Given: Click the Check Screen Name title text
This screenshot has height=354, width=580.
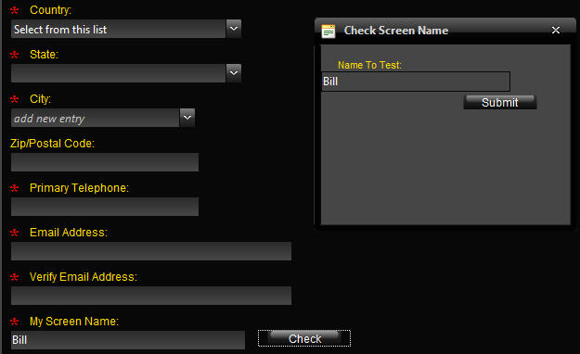Looking at the screenshot, I should coord(396,31).
